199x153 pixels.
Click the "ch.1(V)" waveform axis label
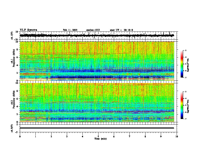[x=12, y=35]
